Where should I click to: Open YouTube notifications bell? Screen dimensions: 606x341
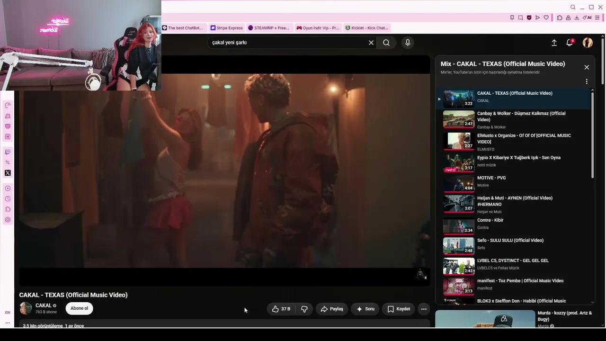(570, 43)
